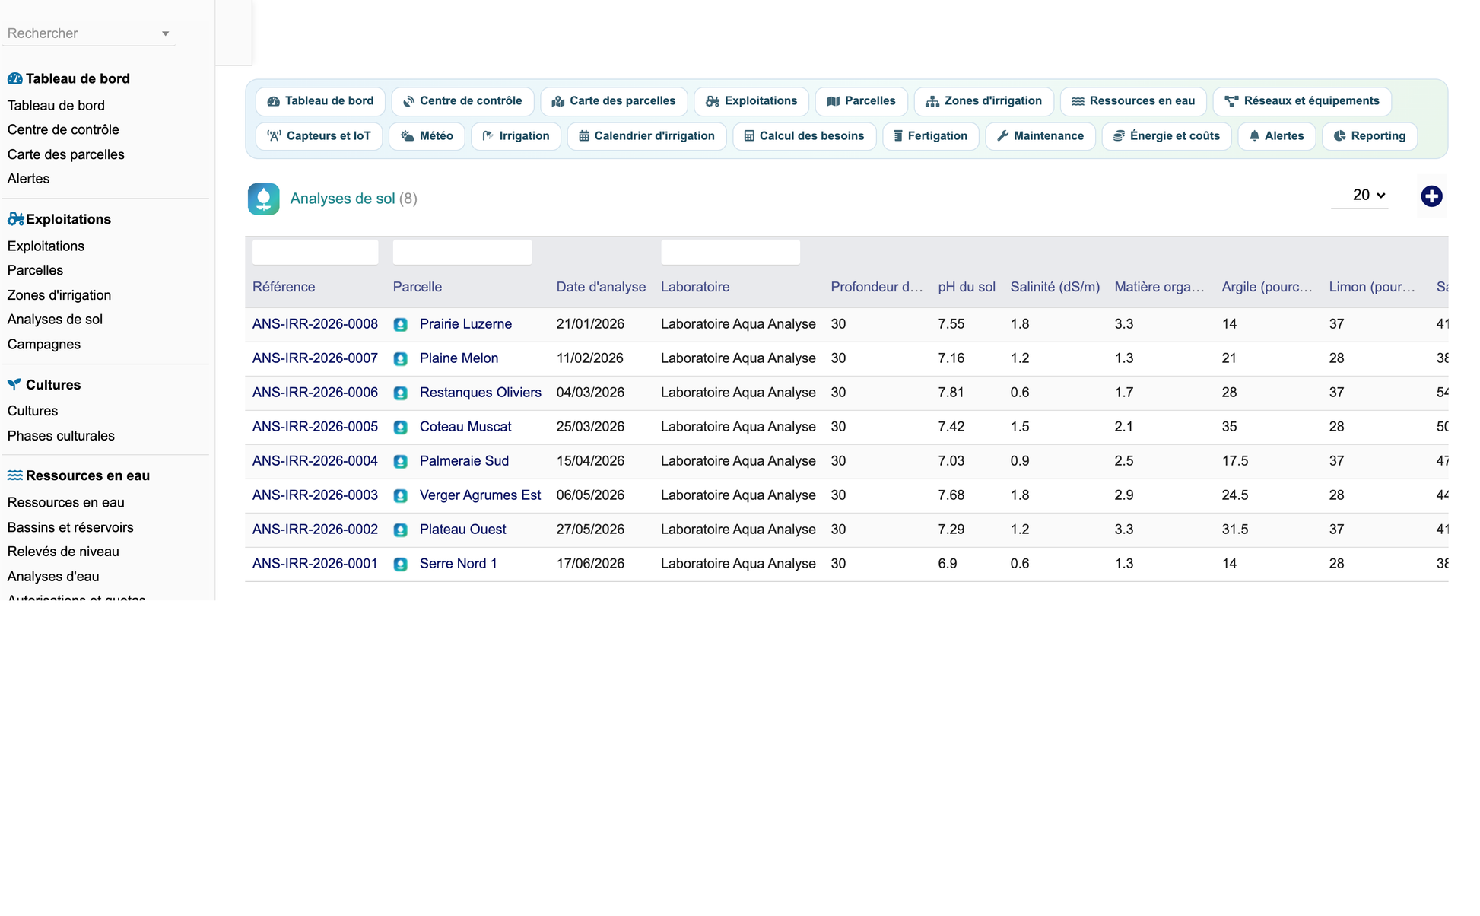Open Carte des parcelles tab
This screenshot has height=916, width=1480.
[x=614, y=101]
